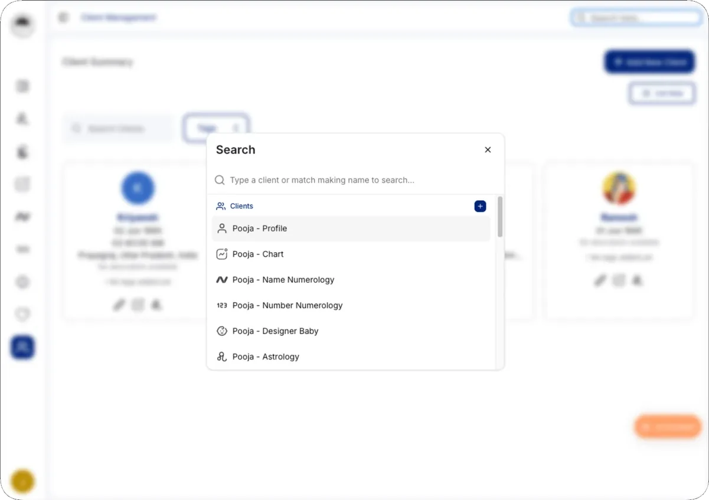Open the Pooja - Astrology result
The width and height of the screenshot is (709, 500).
click(x=351, y=357)
